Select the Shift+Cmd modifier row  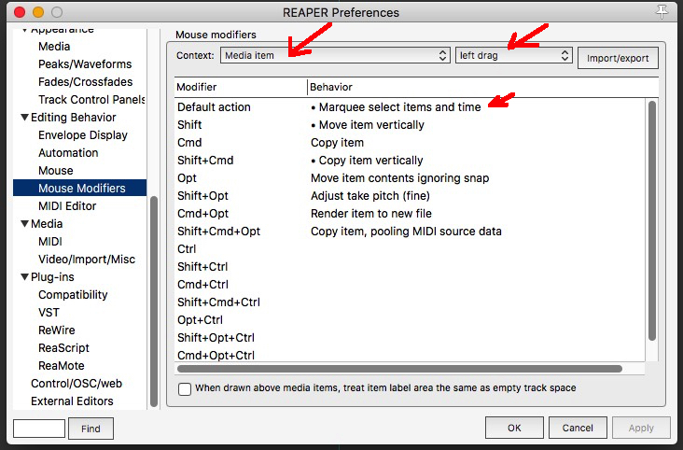(410, 160)
